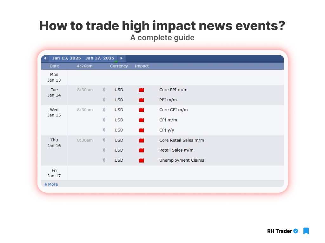Open the PPI m/m event

click(168, 100)
